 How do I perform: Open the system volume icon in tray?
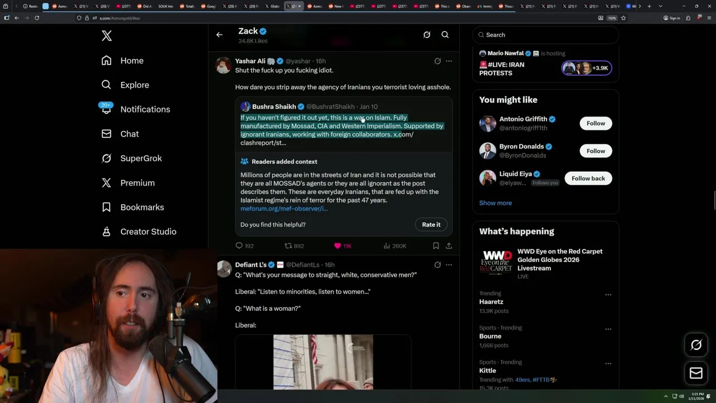[681, 396]
